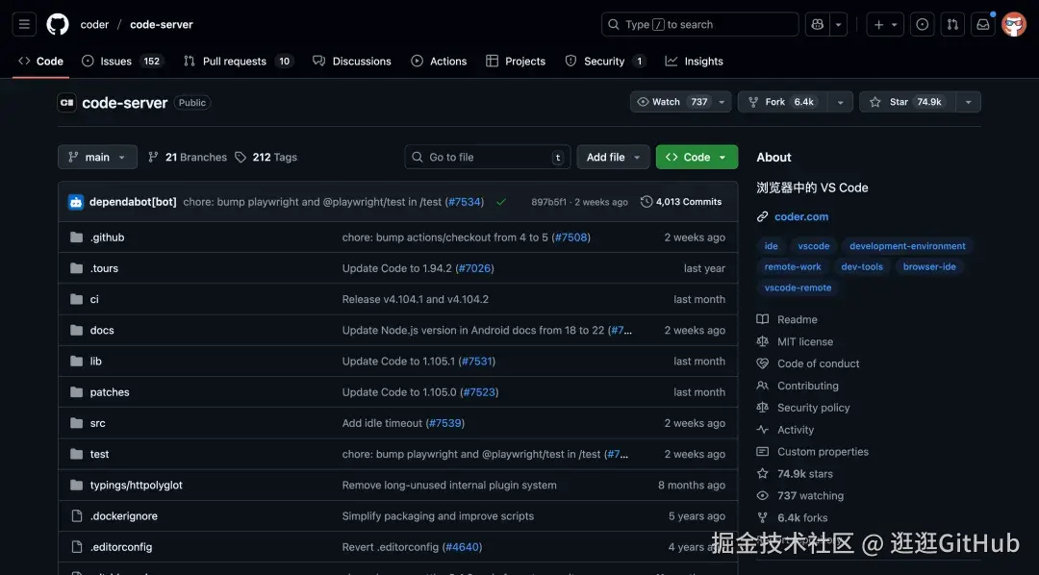The height and width of the screenshot is (575, 1039).
Task: View the 21 Branches link
Action: pyautogui.click(x=188, y=157)
